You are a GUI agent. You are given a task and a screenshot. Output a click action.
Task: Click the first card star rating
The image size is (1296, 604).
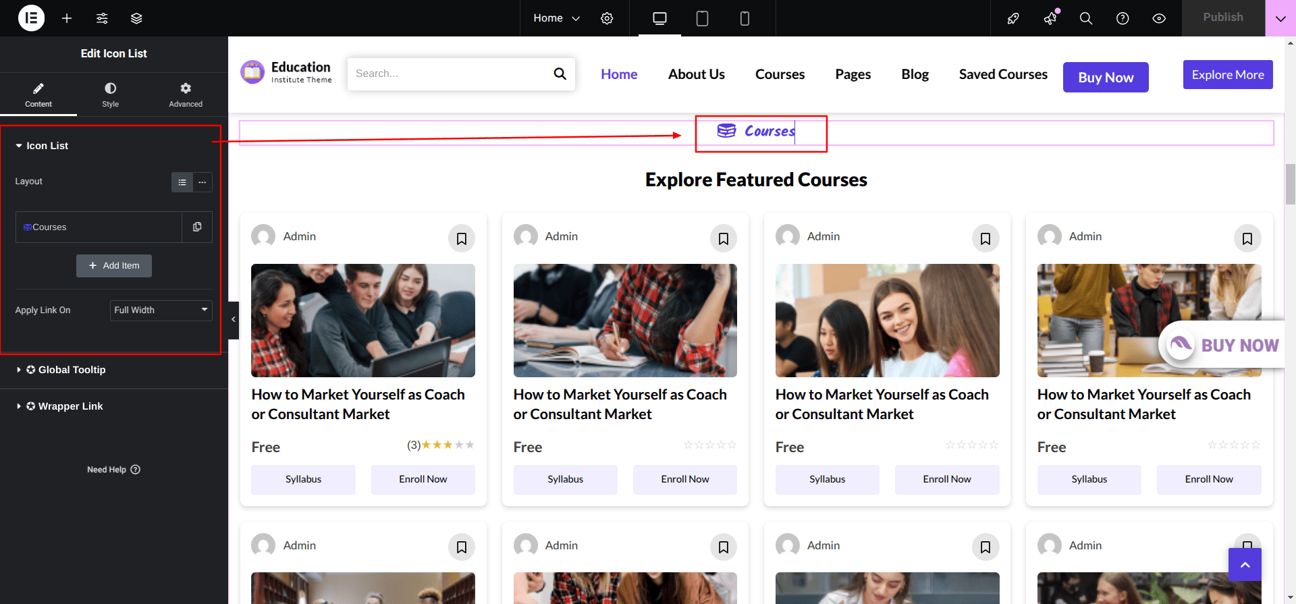[448, 445]
